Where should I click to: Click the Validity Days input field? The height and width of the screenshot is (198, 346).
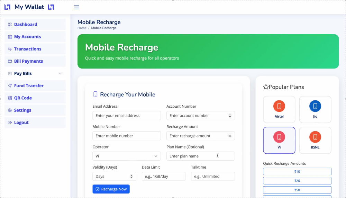(114, 177)
